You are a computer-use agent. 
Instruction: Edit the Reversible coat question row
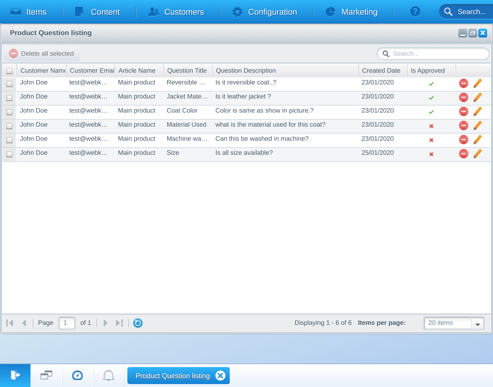point(477,83)
